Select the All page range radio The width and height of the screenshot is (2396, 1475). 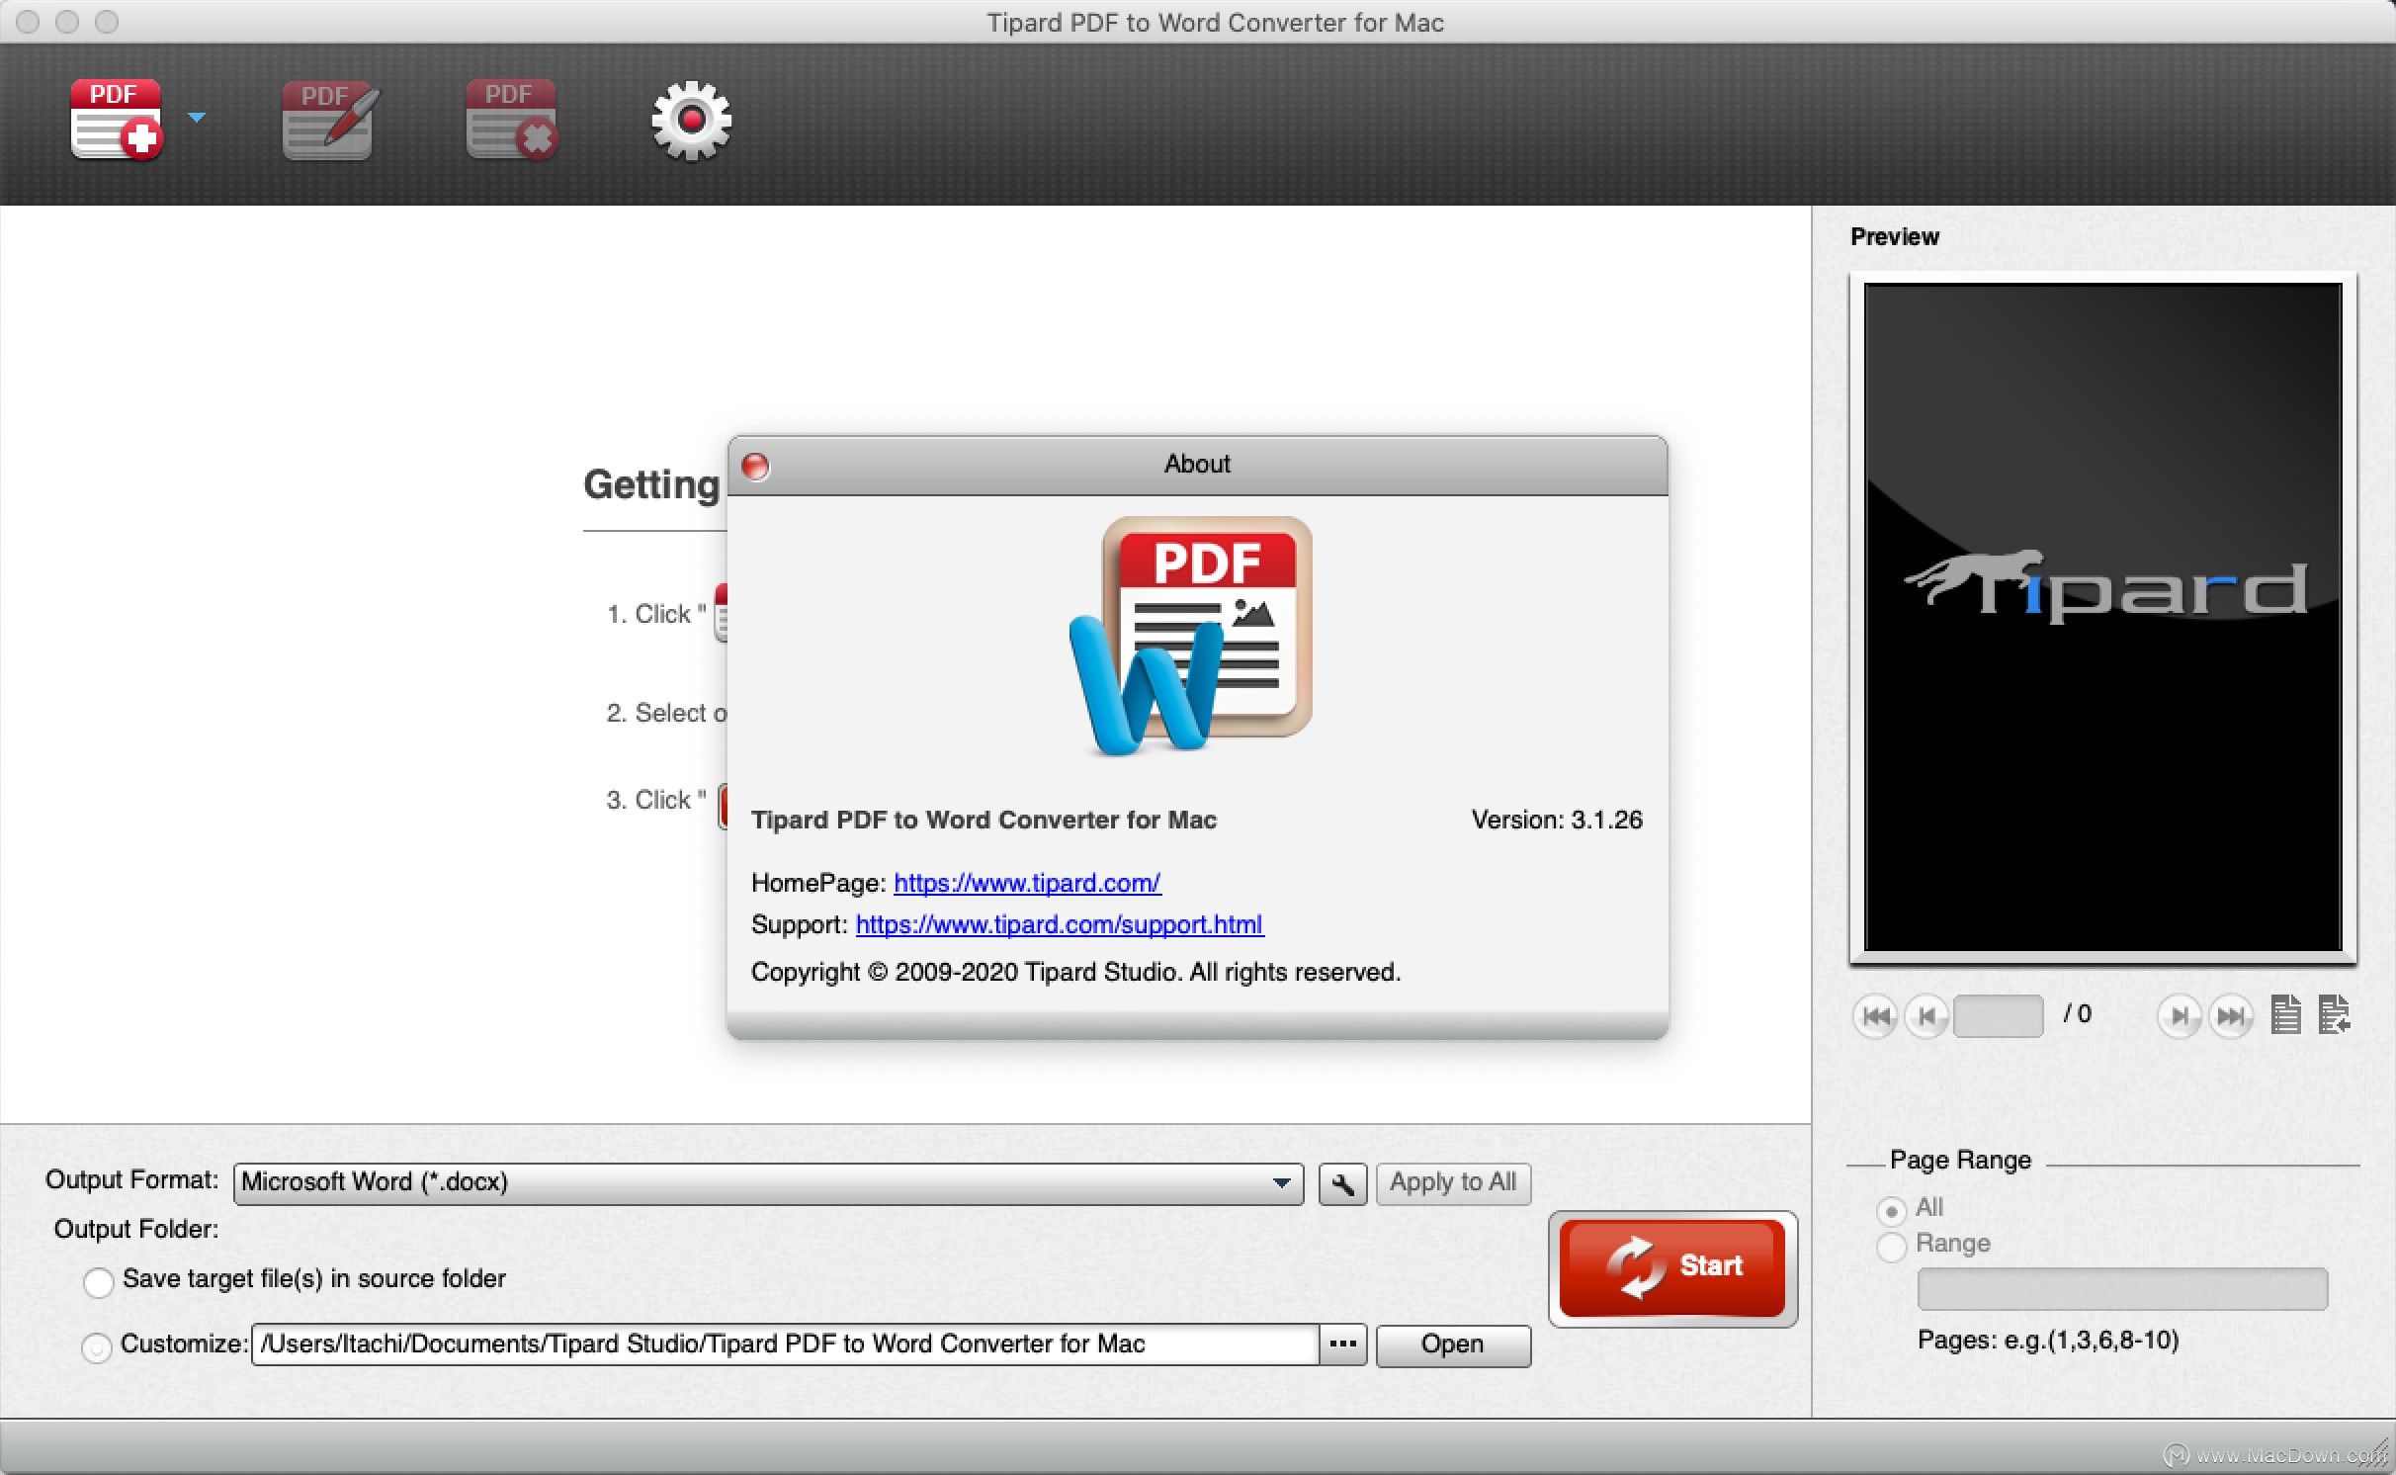click(1891, 1210)
